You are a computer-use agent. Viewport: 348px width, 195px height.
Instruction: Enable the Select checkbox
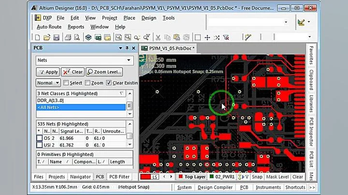66,83
